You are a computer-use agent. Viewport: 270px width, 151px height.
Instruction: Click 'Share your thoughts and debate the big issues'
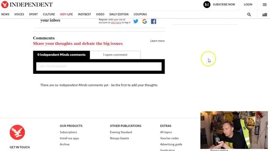78,44
